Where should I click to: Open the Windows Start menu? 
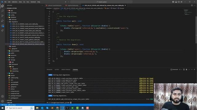pos(2,108)
